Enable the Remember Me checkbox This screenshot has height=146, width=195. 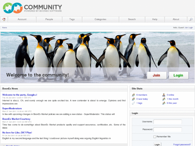(155, 137)
